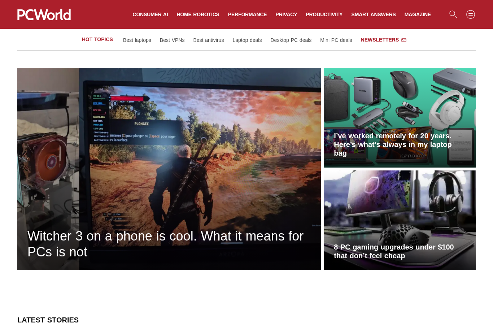The width and height of the screenshot is (493, 325).
Task: Click the newsletter envelope icon
Action: point(404,40)
